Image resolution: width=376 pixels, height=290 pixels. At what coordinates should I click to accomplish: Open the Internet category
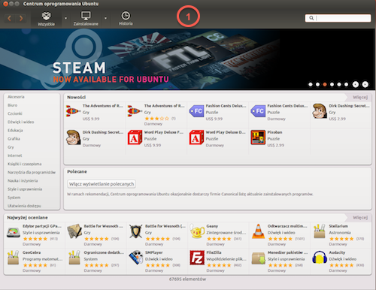click(x=15, y=156)
